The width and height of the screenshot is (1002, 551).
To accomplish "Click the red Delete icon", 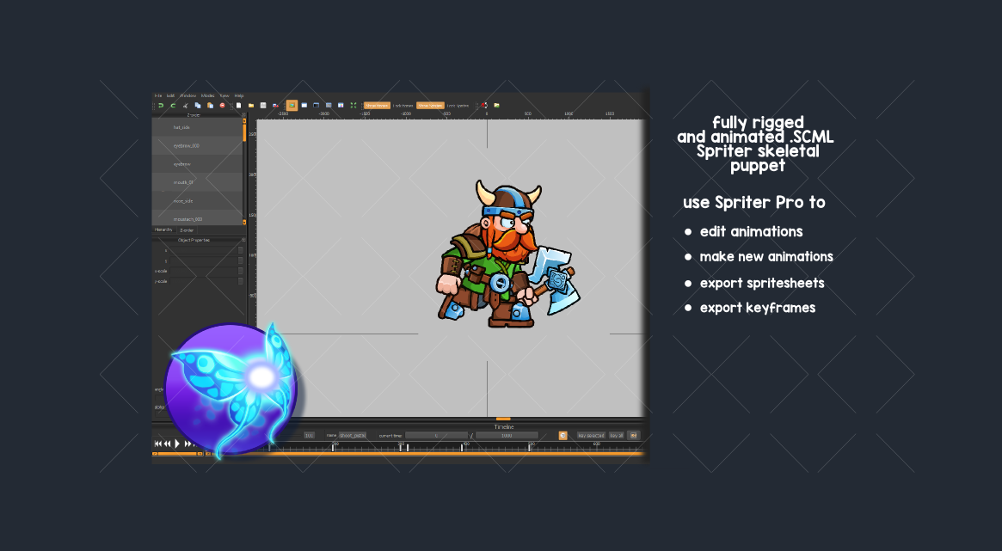I will (x=223, y=106).
